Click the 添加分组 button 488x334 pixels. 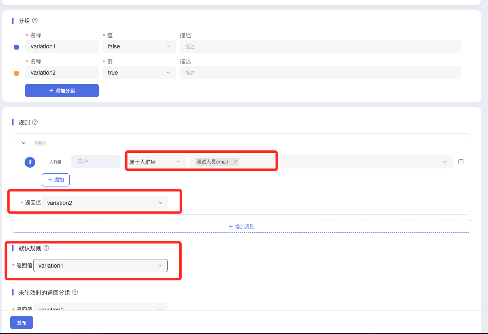click(x=62, y=91)
